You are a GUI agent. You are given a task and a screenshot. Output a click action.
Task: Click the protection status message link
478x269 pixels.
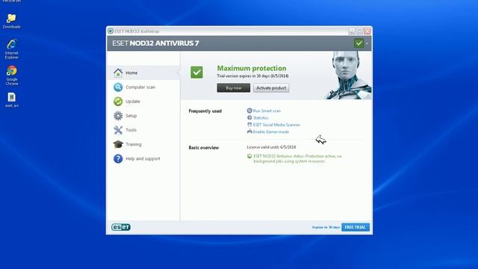pos(297,159)
